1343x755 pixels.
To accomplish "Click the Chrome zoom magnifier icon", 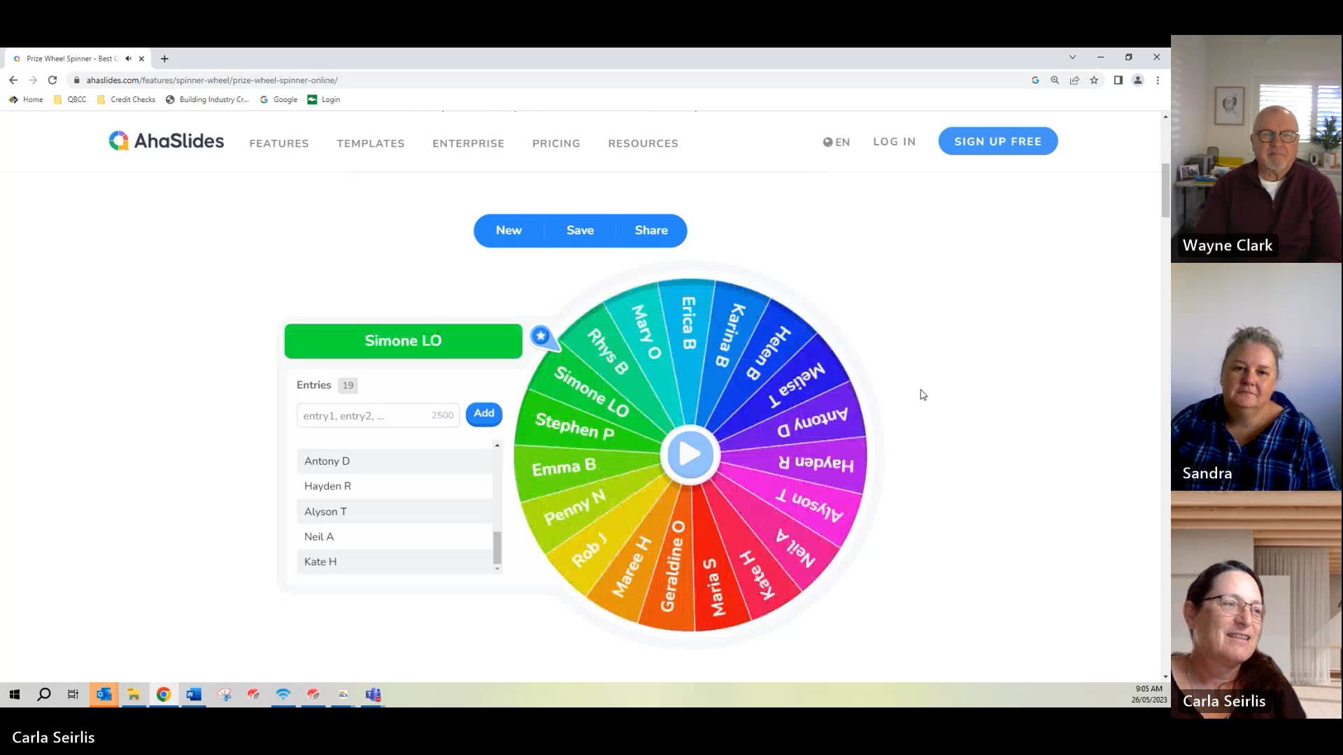I will click(x=1055, y=80).
